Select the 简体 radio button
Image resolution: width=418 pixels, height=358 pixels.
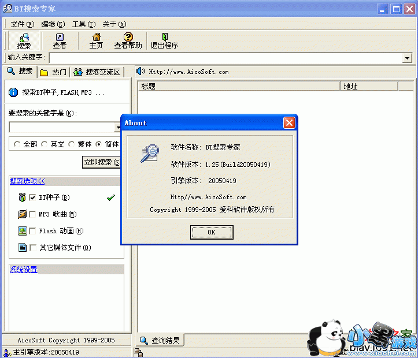(x=99, y=144)
